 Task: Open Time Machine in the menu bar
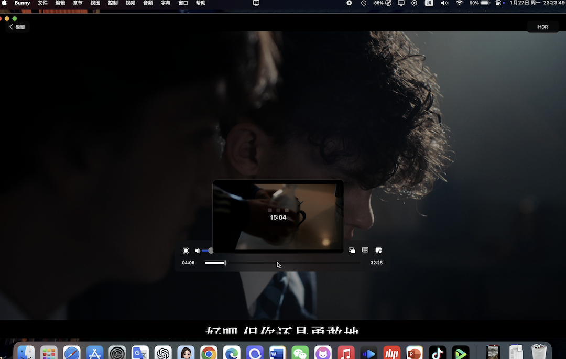click(x=364, y=3)
